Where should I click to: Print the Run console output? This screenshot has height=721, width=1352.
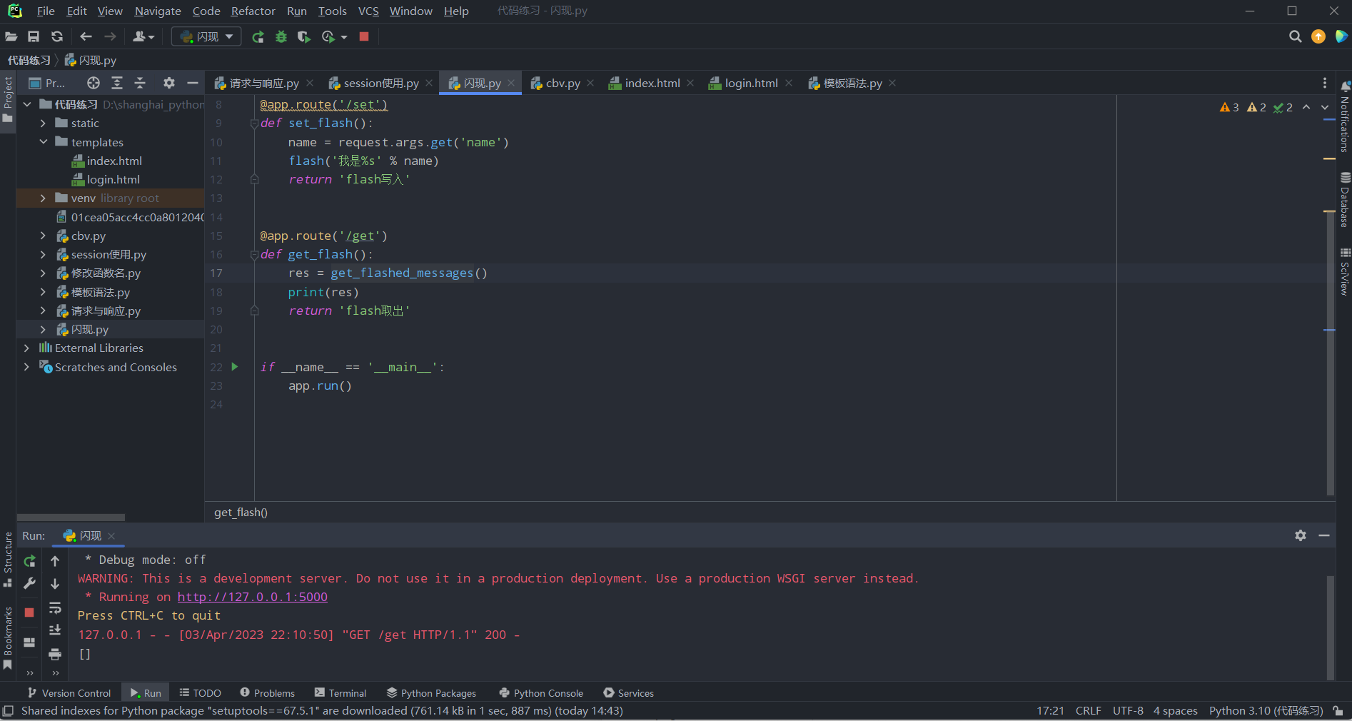coord(55,654)
